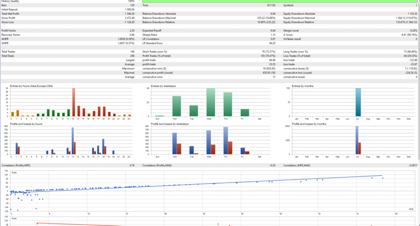Image resolution: width=420 pixels, height=226 pixels.
Task: Click the 'Balance Drawdown Absolute' label
Action: pos(159,14)
